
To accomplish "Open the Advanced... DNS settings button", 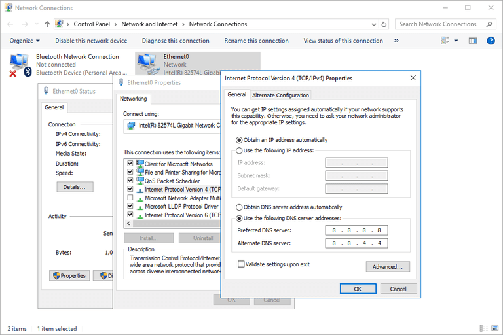I will (x=388, y=267).
